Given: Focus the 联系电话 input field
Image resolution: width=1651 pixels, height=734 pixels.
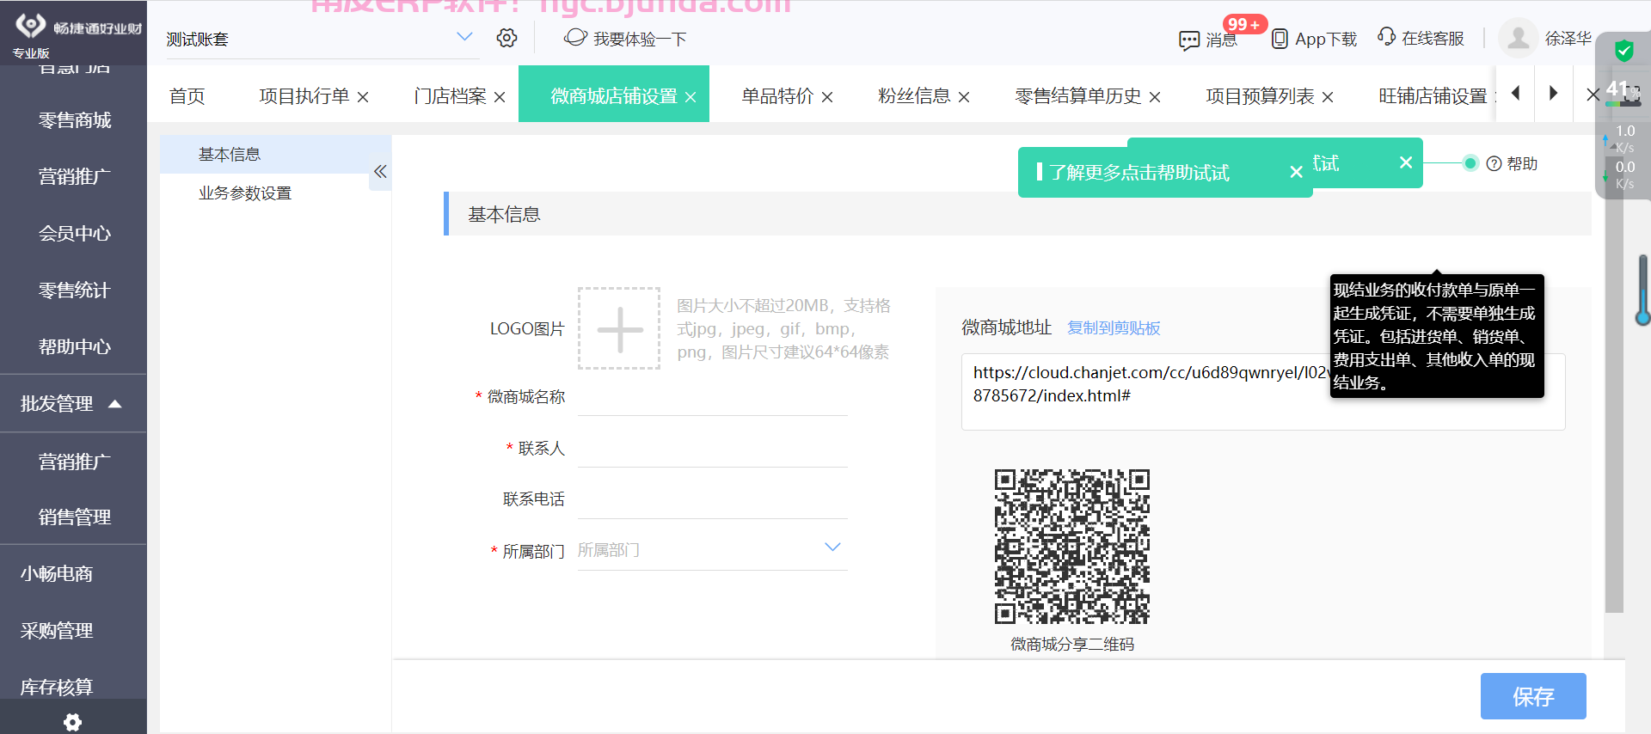Looking at the screenshot, I should coord(712,499).
